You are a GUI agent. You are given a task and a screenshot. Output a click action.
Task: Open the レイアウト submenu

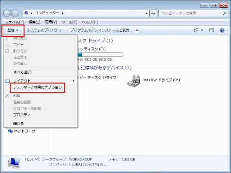pos(40,81)
